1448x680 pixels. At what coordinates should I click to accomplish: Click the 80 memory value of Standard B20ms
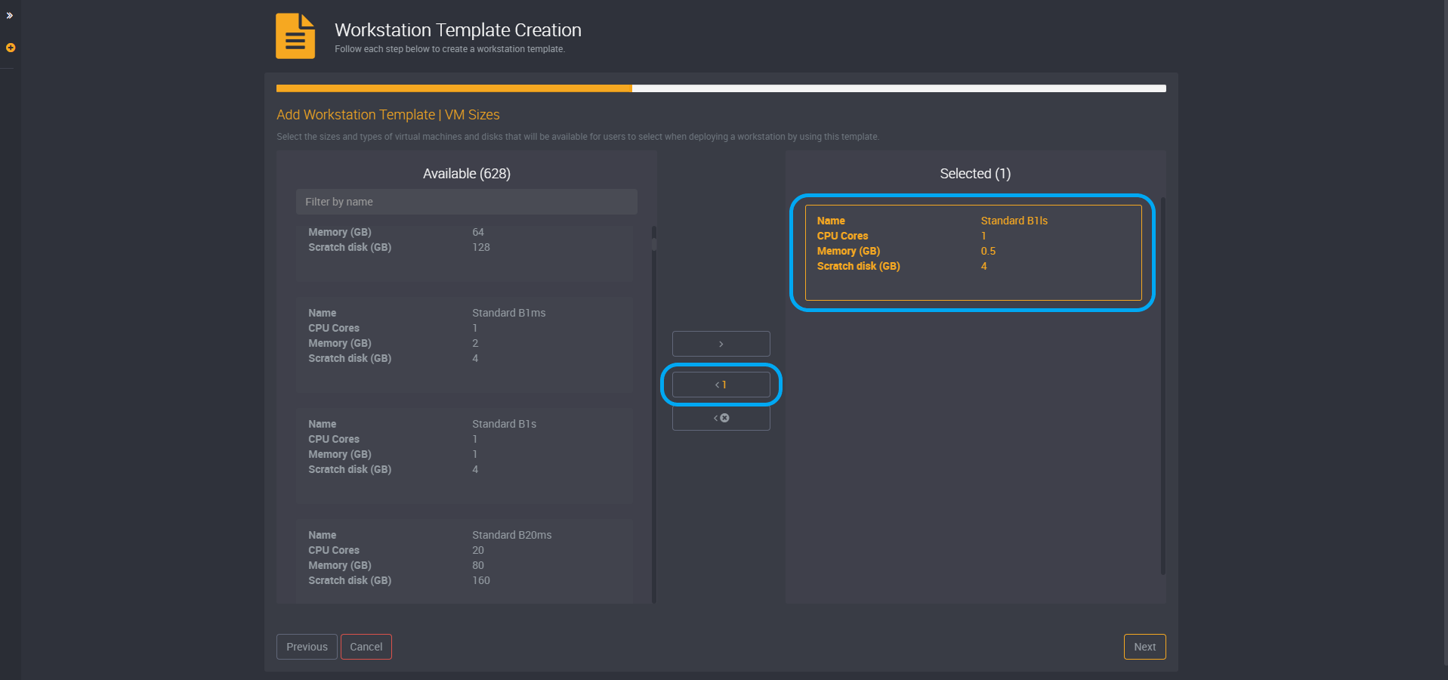tap(478, 565)
